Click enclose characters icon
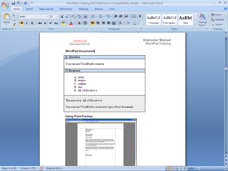The width and height of the screenshot is (228, 171). tap(85, 23)
